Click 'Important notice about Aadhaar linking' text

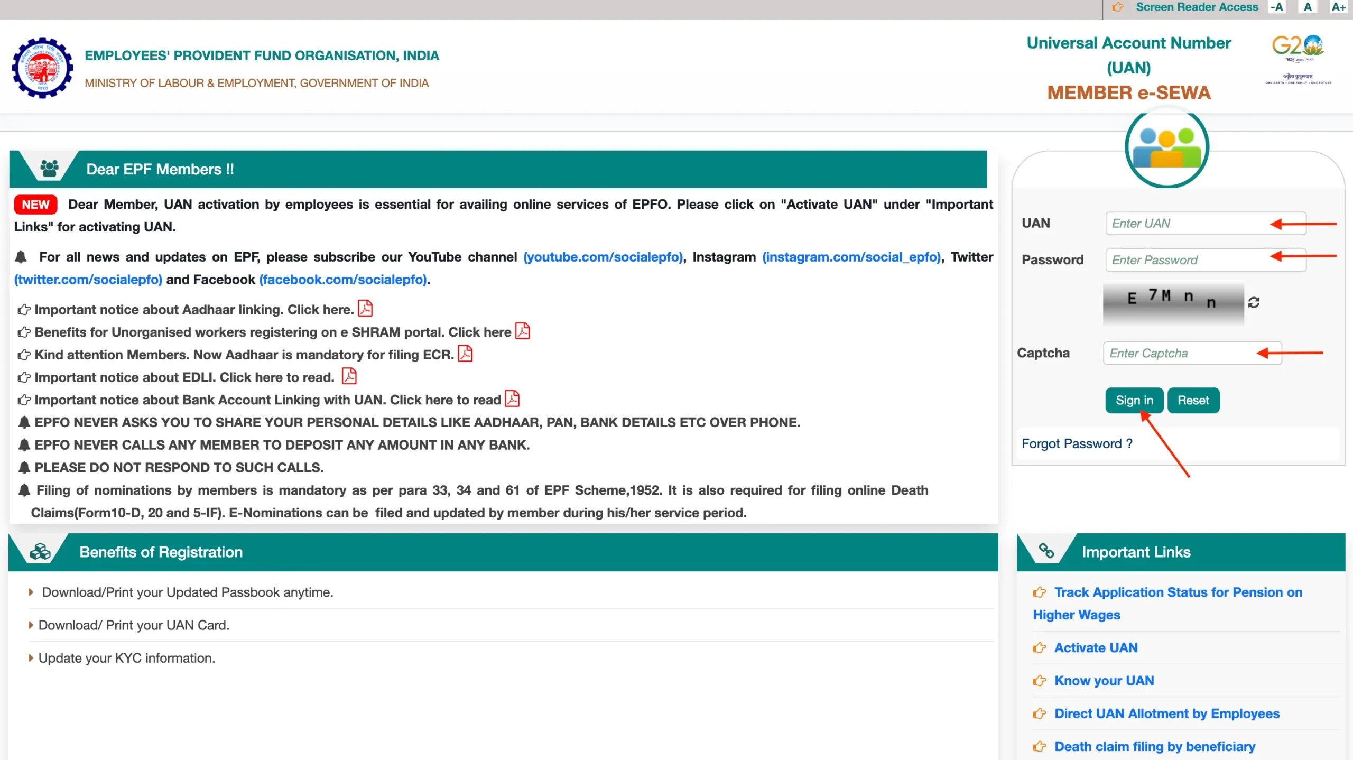coord(194,310)
